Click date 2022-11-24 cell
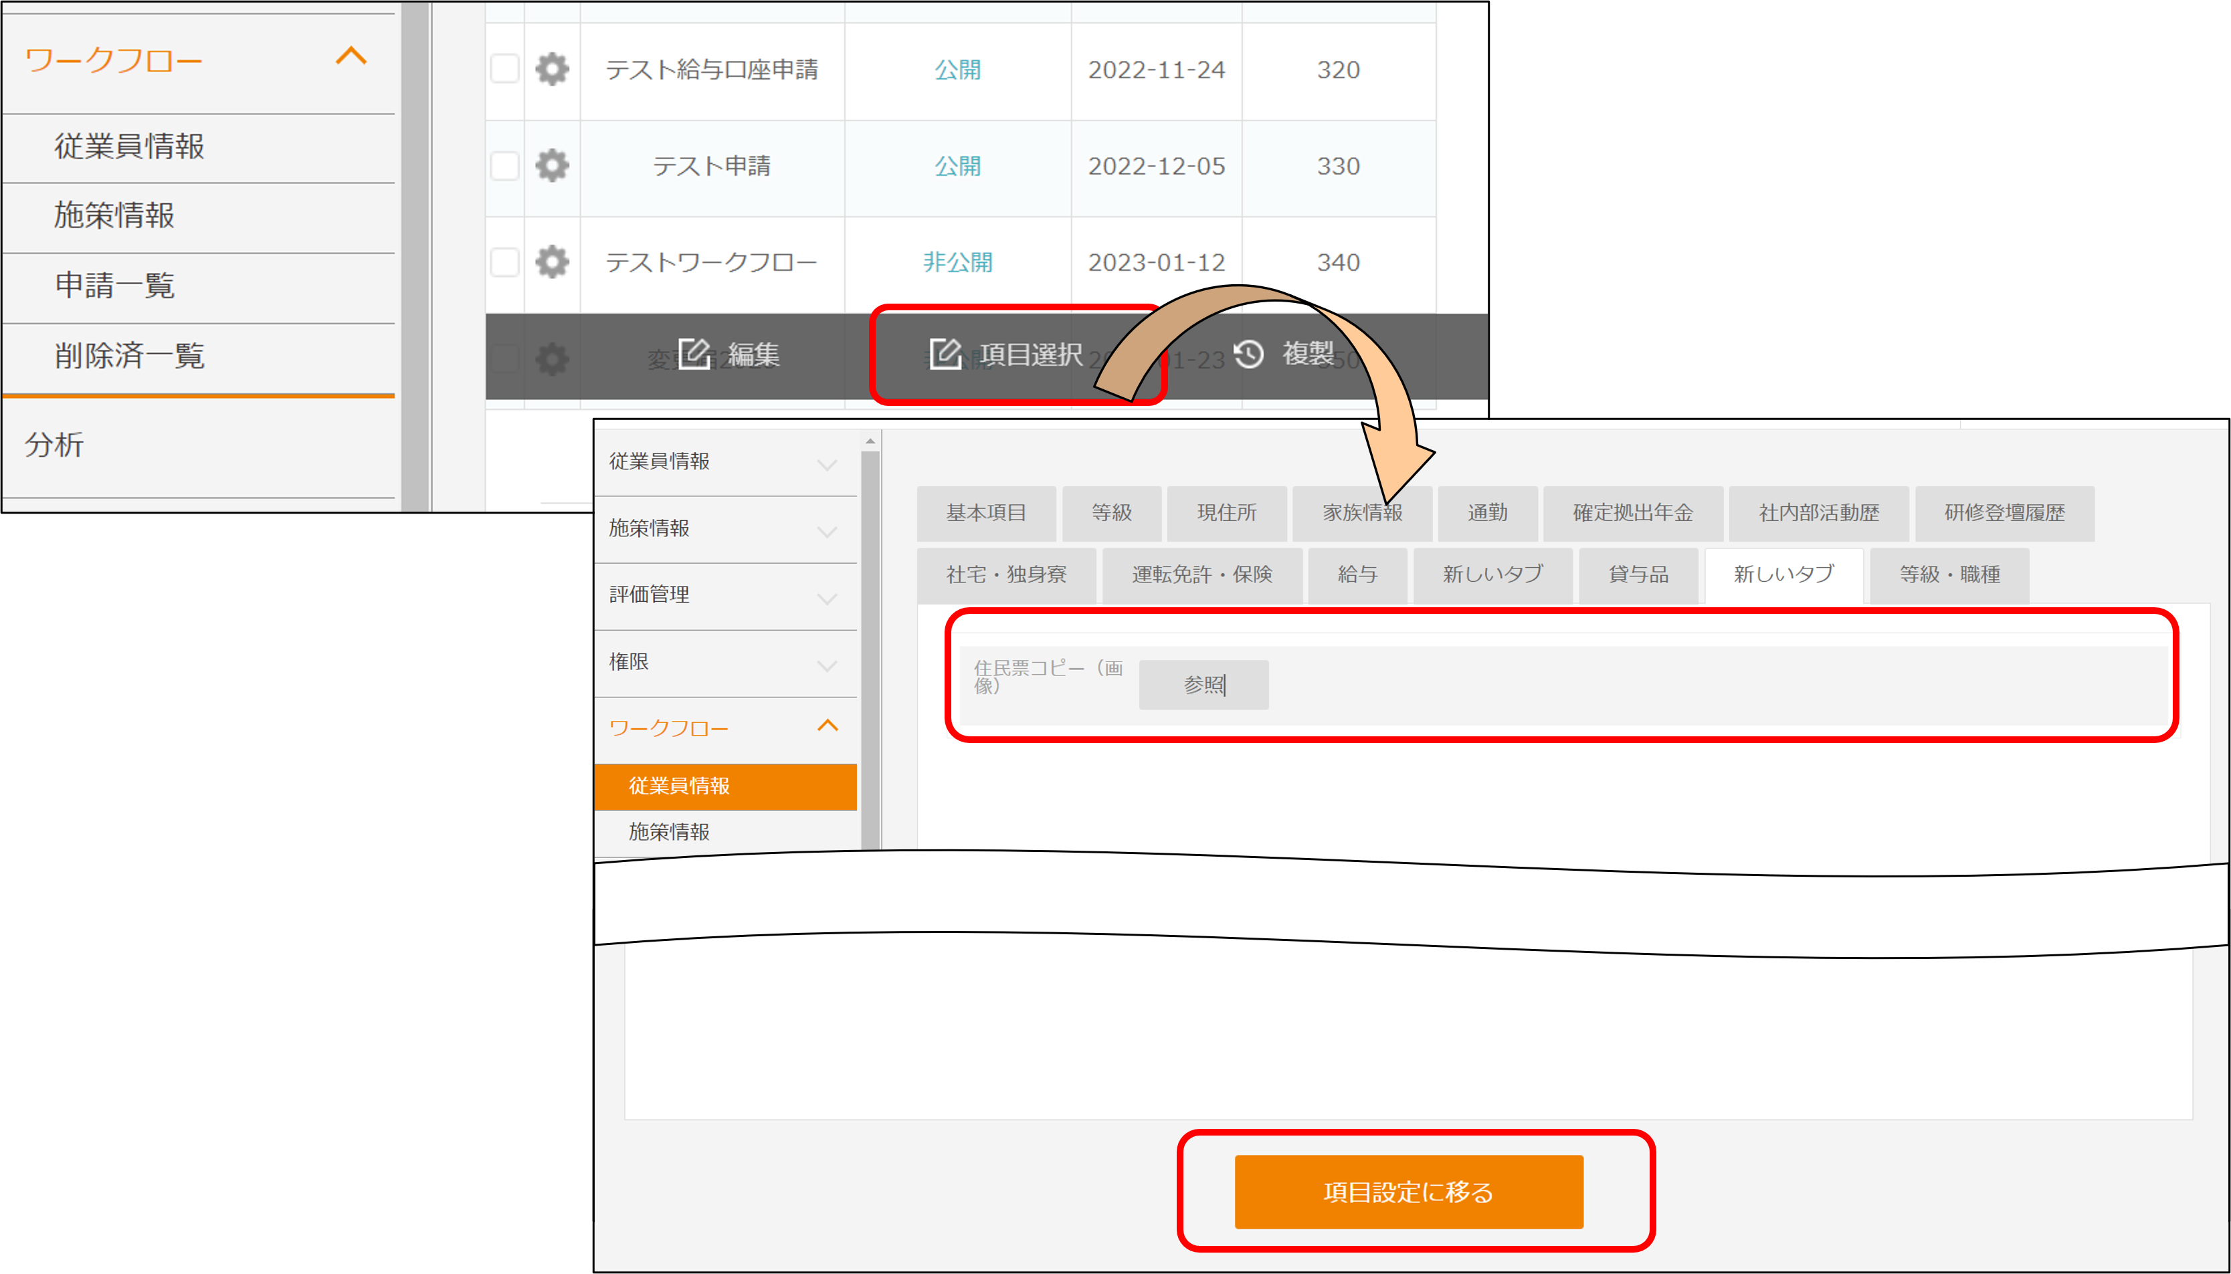The height and width of the screenshot is (1274, 2231). (1156, 70)
